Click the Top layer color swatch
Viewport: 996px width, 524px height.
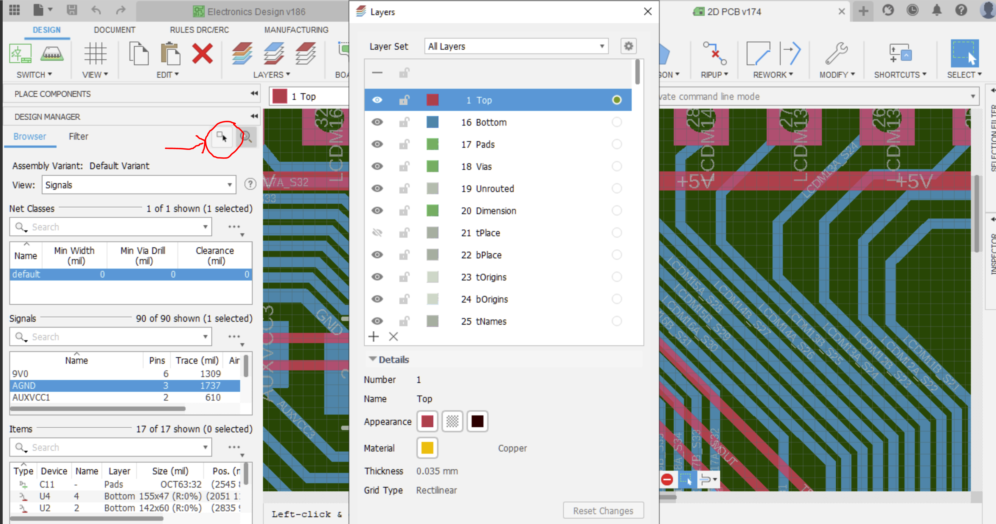click(432, 100)
